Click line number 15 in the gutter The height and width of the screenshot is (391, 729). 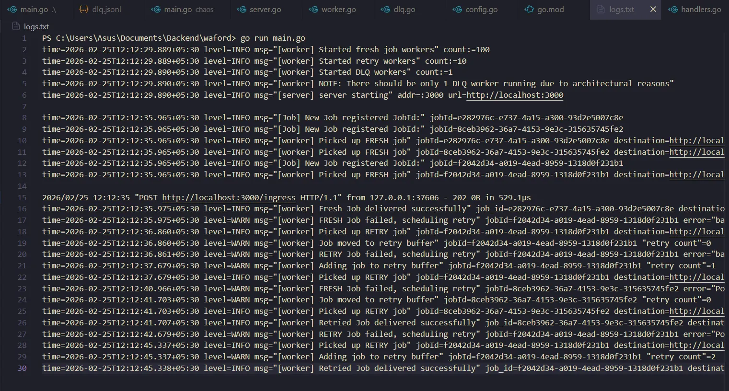tap(22, 197)
